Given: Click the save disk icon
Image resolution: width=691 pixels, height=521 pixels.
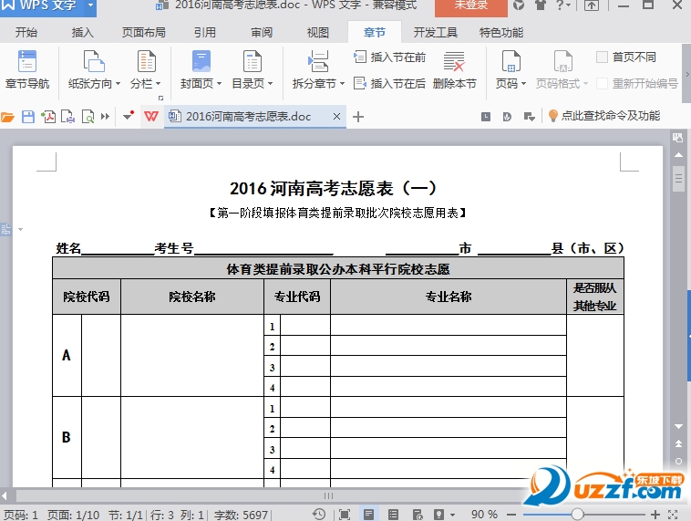Looking at the screenshot, I should pyautogui.click(x=28, y=117).
